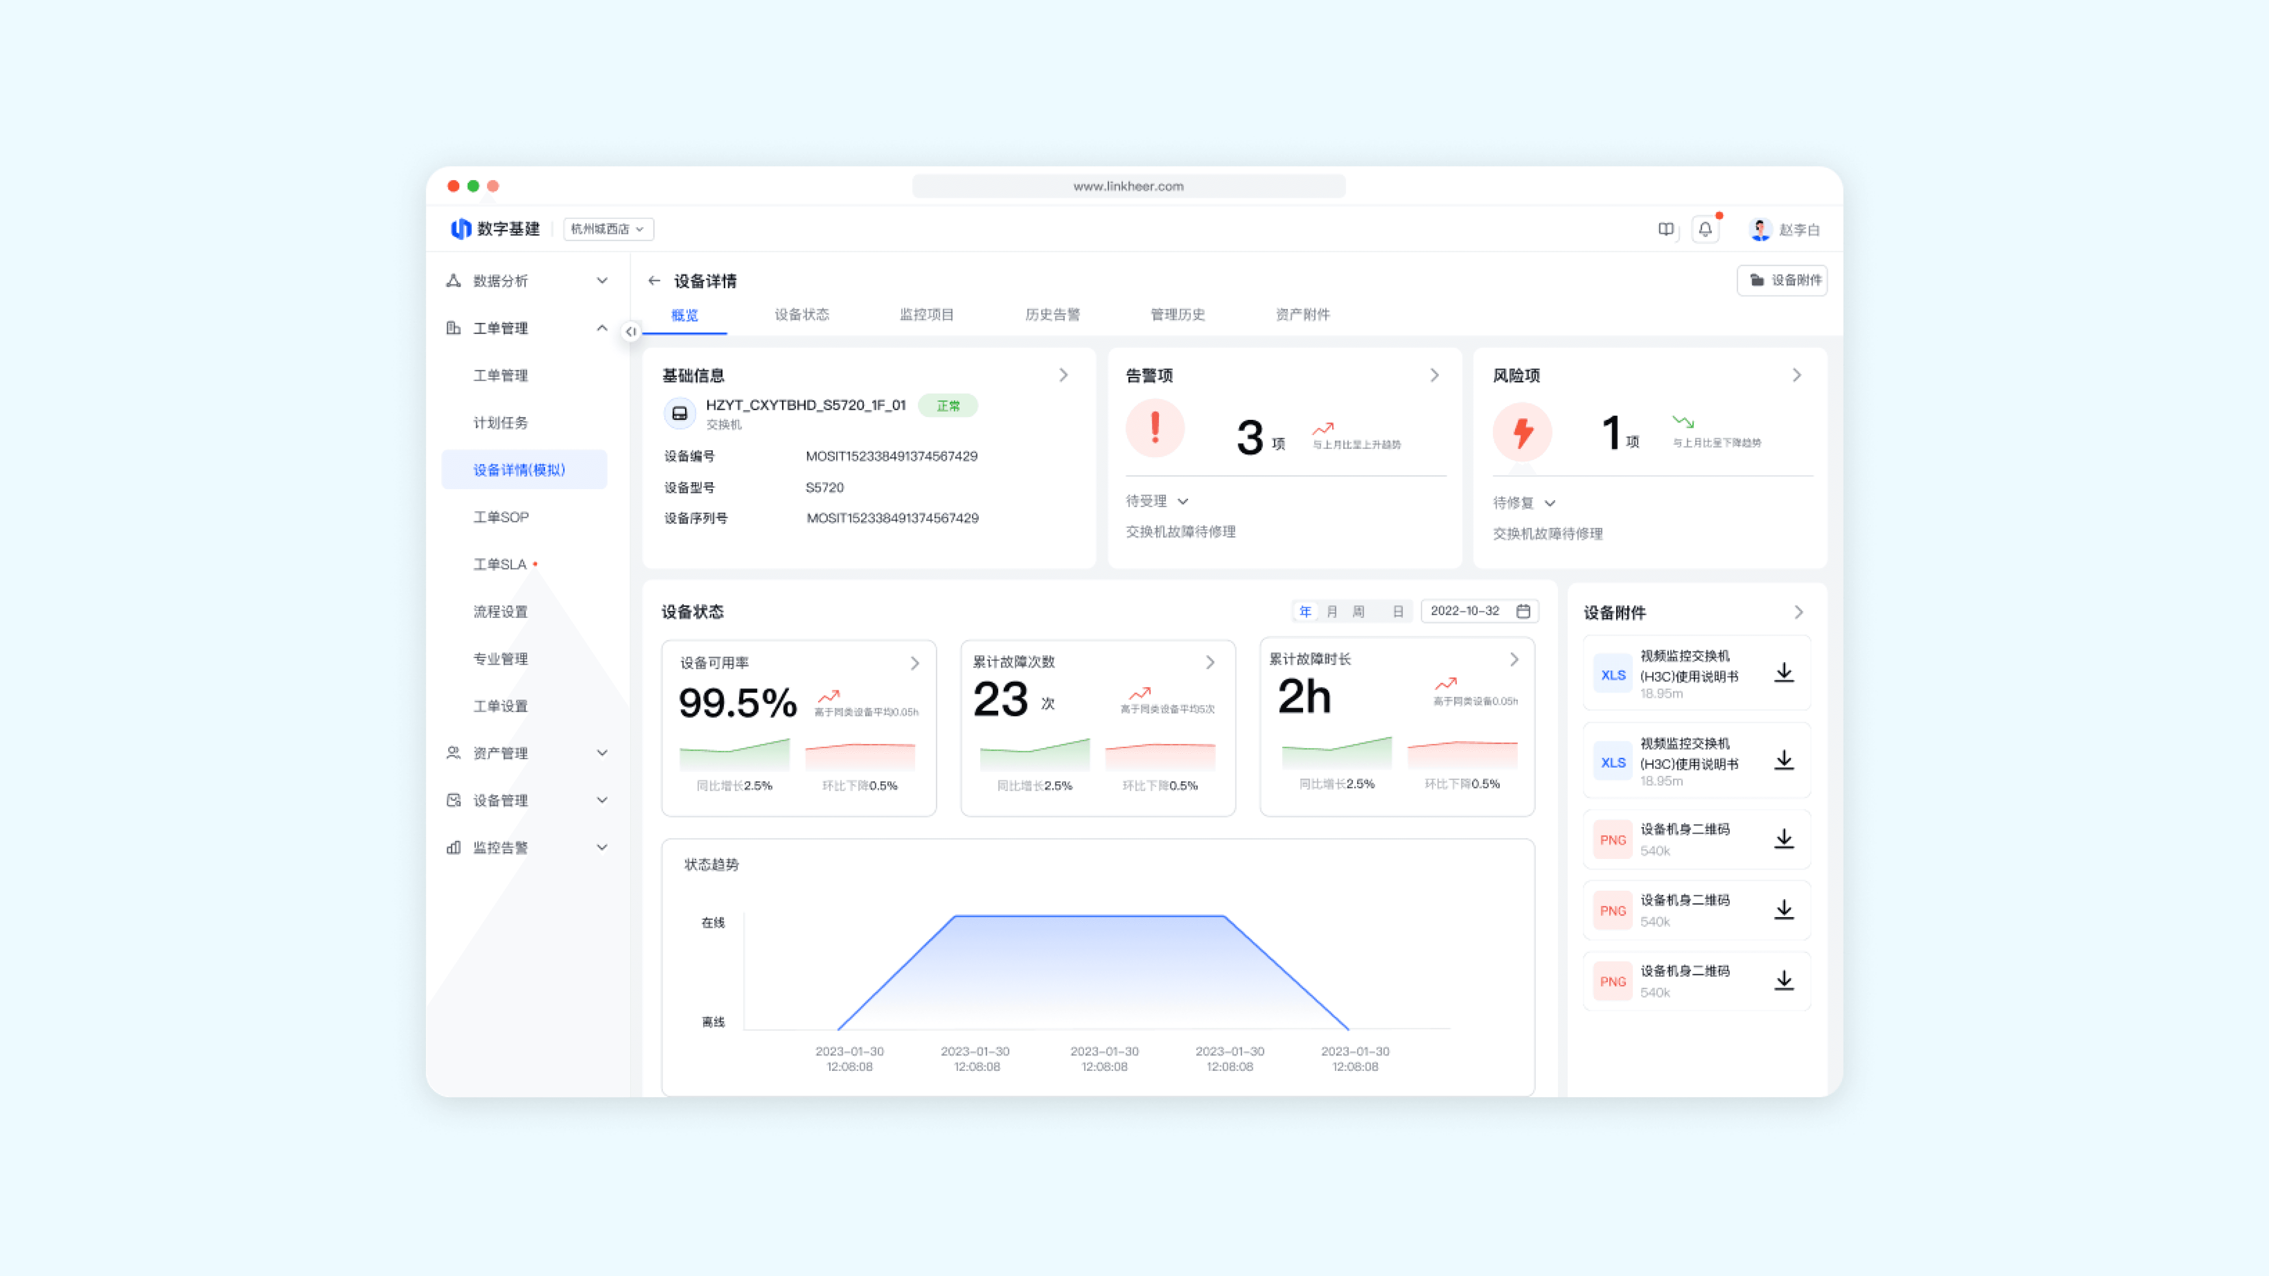Select the 月 time range option

(x=1332, y=611)
